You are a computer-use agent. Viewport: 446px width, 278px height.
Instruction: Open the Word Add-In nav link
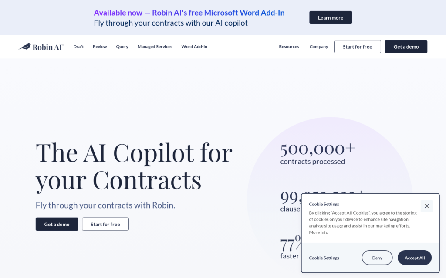pos(194,46)
